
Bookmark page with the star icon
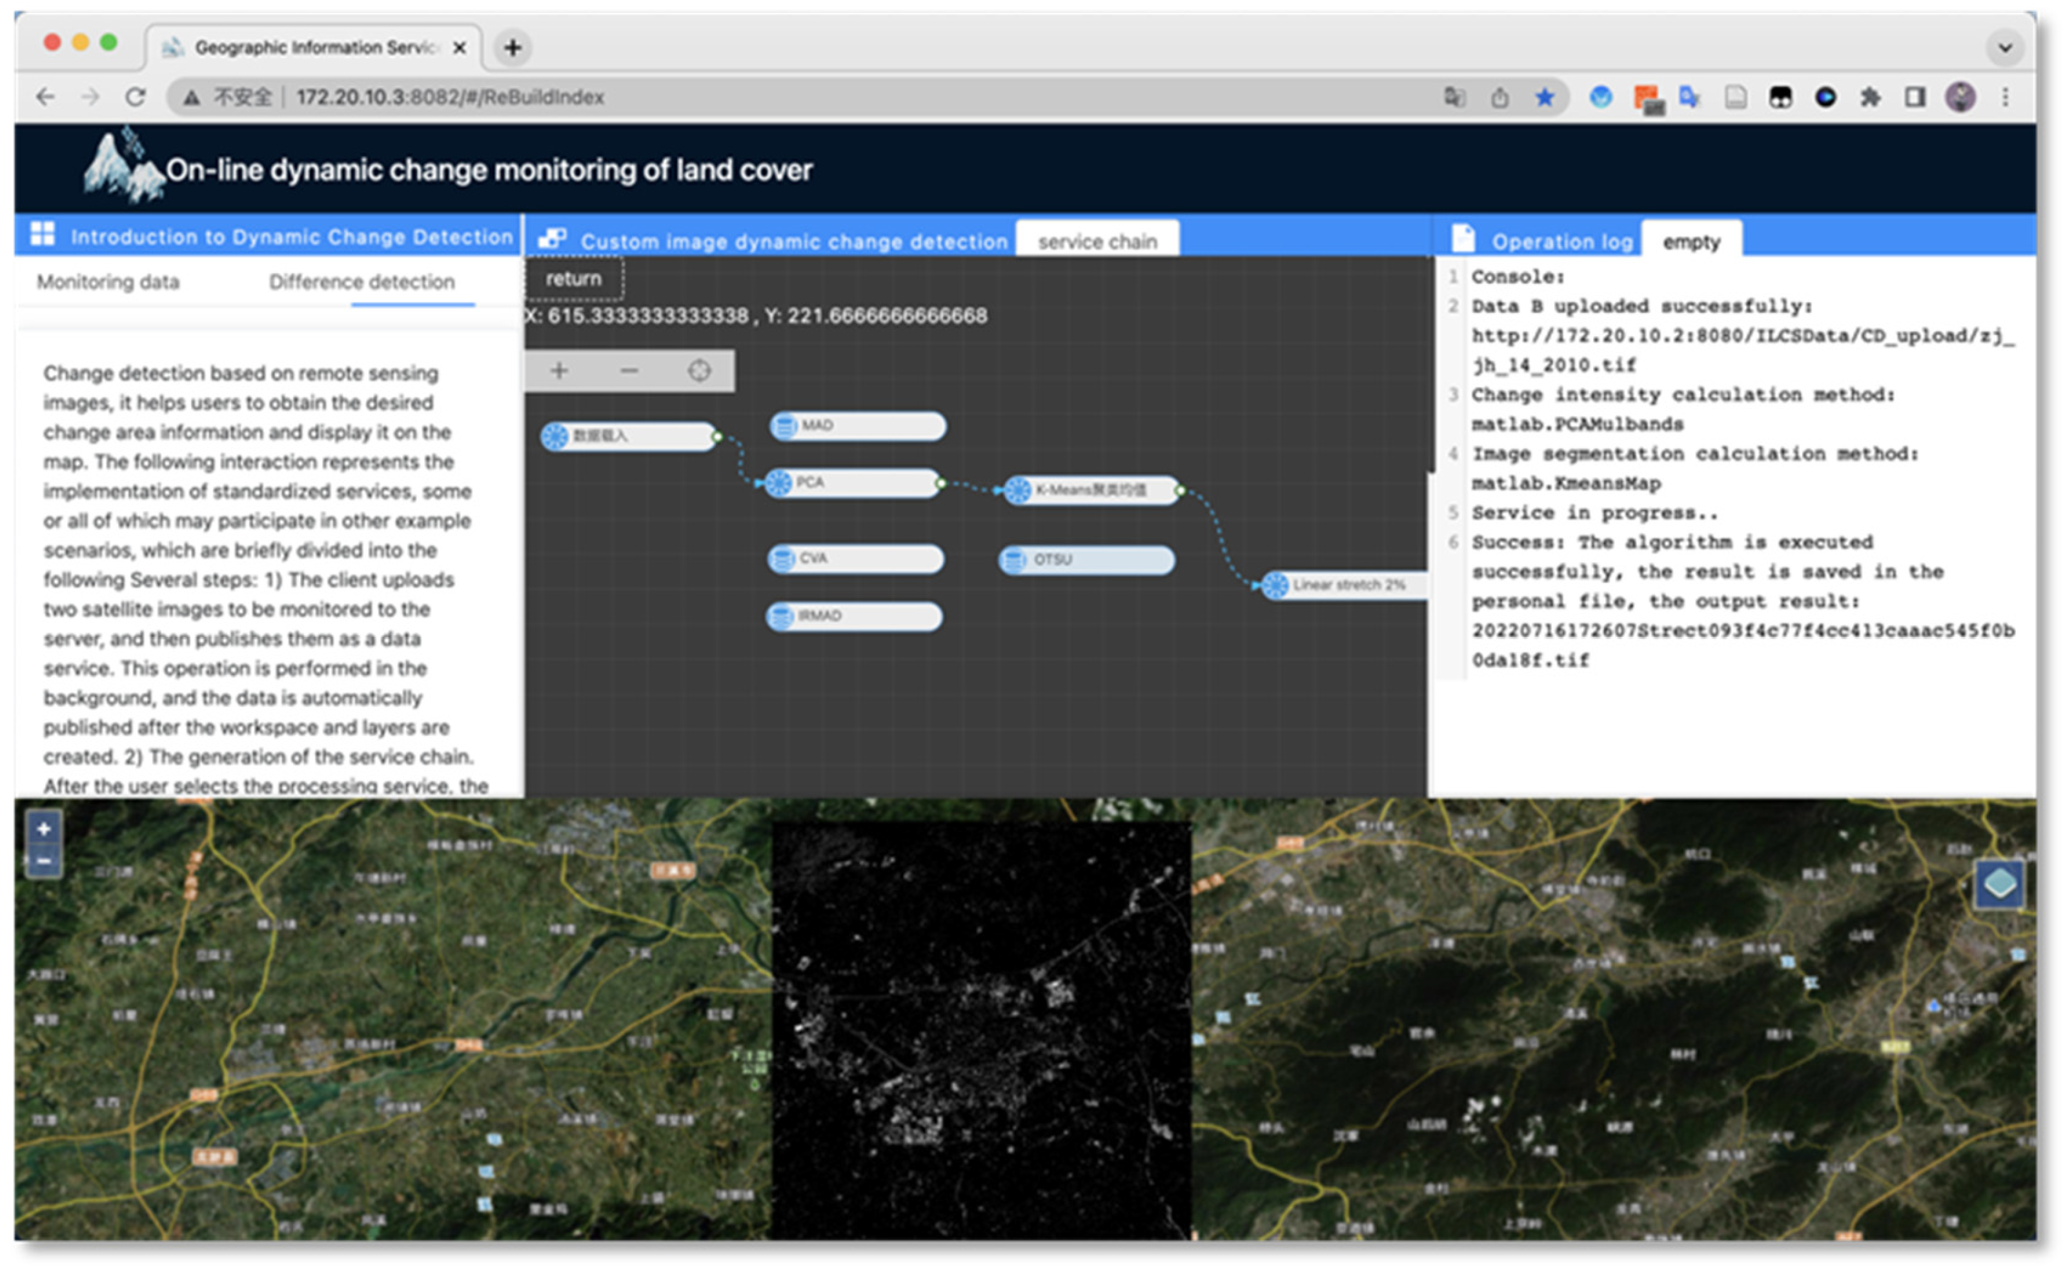click(x=1544, y=97)
